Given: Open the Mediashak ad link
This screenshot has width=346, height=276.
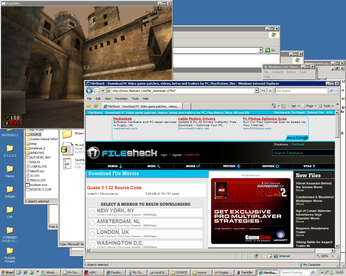Looking at the screenshot, I should click(122, 119).
